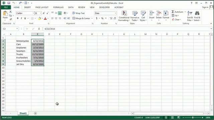Click Sign in link
This screenshot has width=214, height=120.
(205, 7)
